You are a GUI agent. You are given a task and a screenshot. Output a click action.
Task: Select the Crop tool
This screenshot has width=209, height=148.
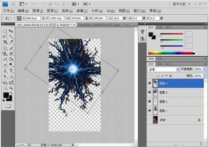5,42
